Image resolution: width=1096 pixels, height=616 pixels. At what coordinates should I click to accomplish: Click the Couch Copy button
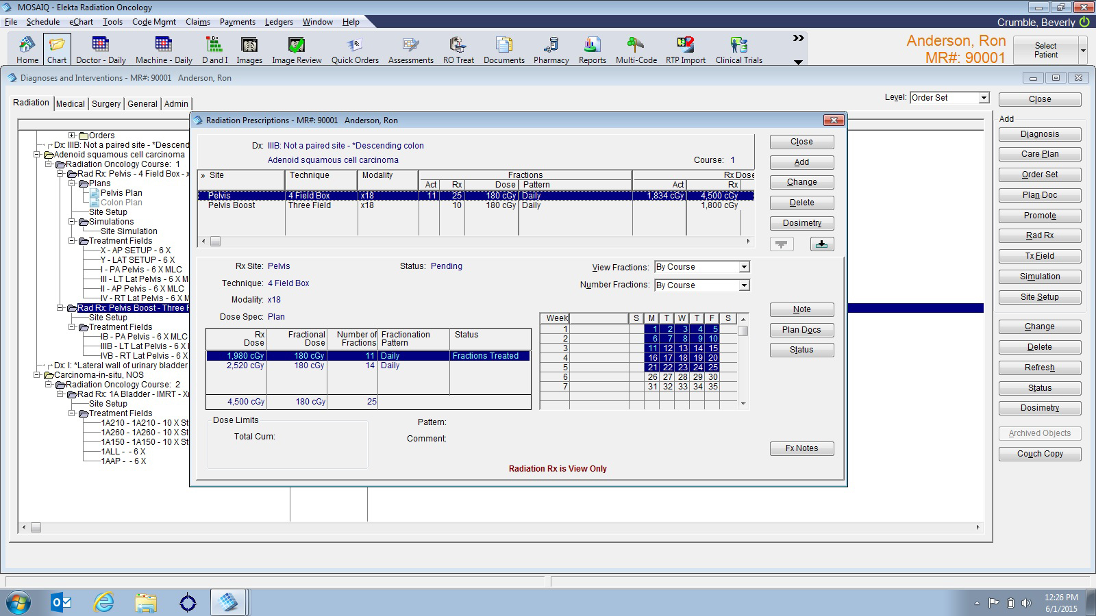coord(1040,454)
